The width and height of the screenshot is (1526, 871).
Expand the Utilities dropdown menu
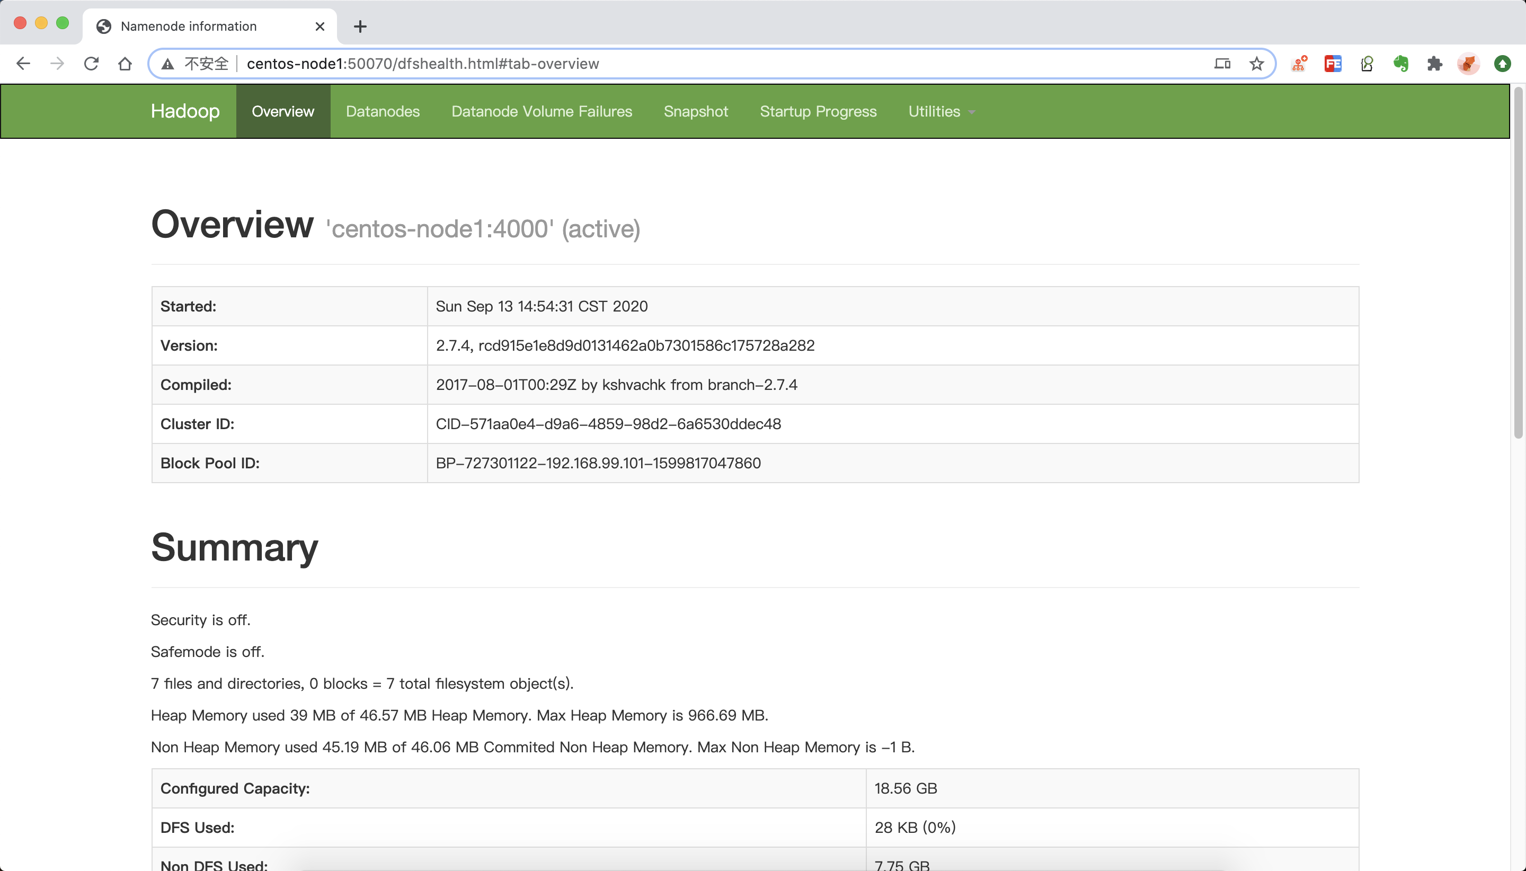point(942,111)
